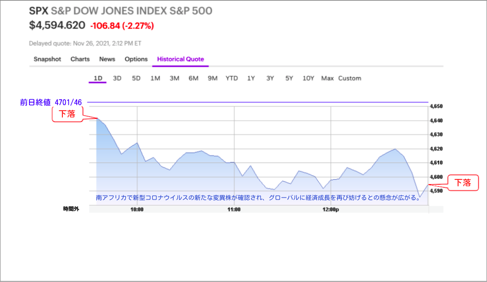Choose the 5D time range
Screen dimensions: 487x282
tap(136, 78)
